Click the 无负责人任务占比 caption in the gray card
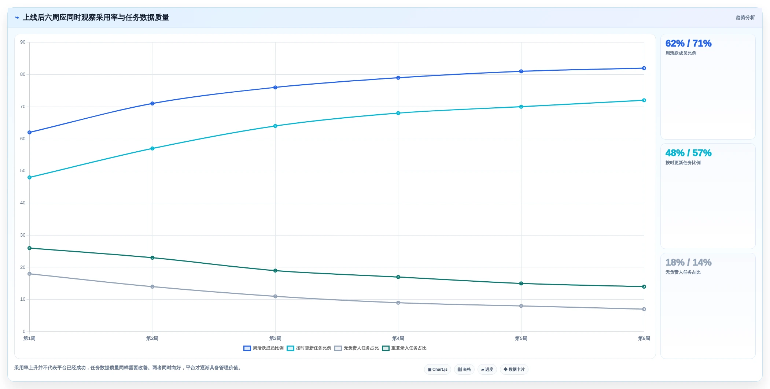Screen dimensions: 770x389 [683, 272]
